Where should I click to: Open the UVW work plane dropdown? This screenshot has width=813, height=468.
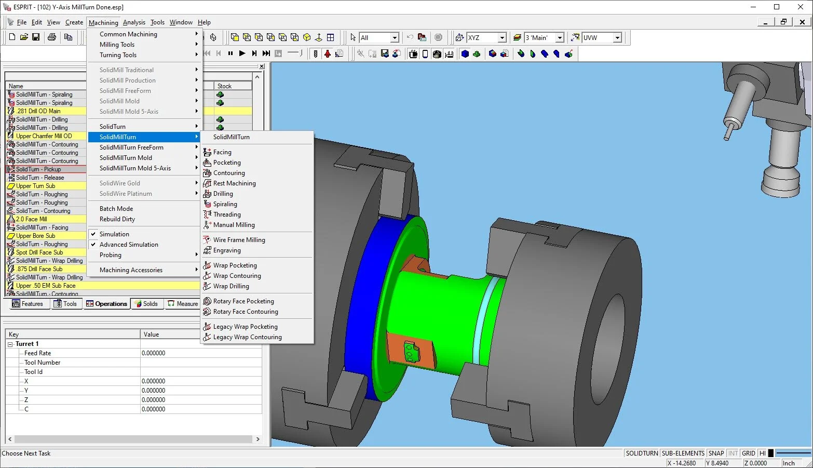coord(617,38)
